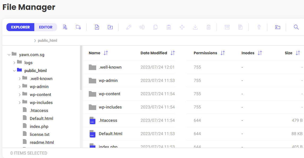Screen dimensions: 304x158
Task: Click the Move arrows icon
Action: coord(182,27)
